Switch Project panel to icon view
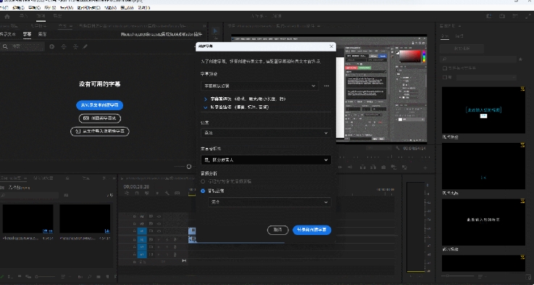The width and height of the screenshot is (534, 285). tap(20, 277)
